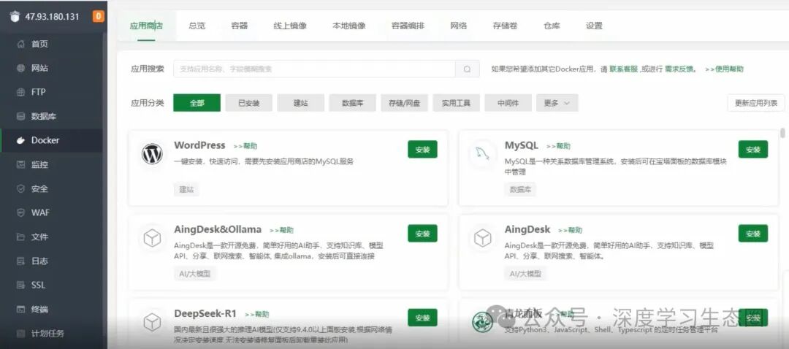The height and width of the screenshot is (349, 789).
Task: Click the app search input field
Action: (x=314, y=69)
